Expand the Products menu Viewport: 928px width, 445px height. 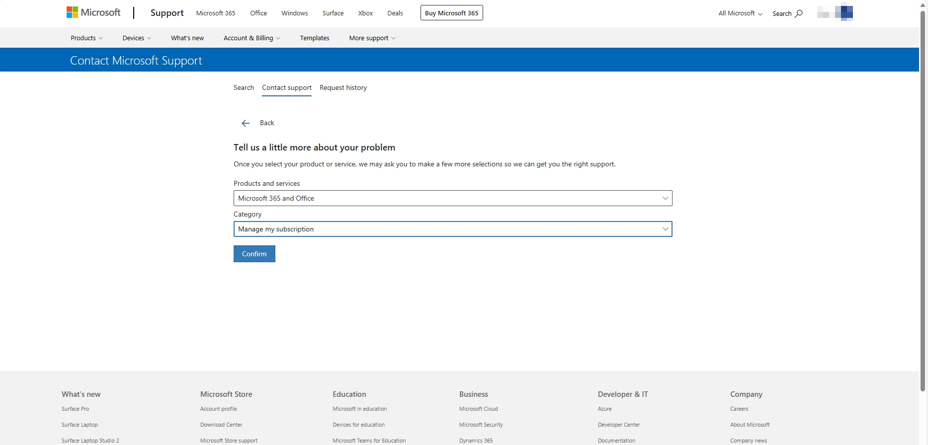pos(86,38)
